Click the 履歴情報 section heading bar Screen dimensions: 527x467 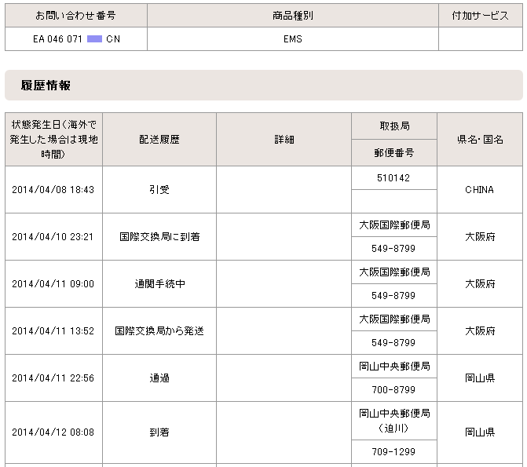pos(263,86)
